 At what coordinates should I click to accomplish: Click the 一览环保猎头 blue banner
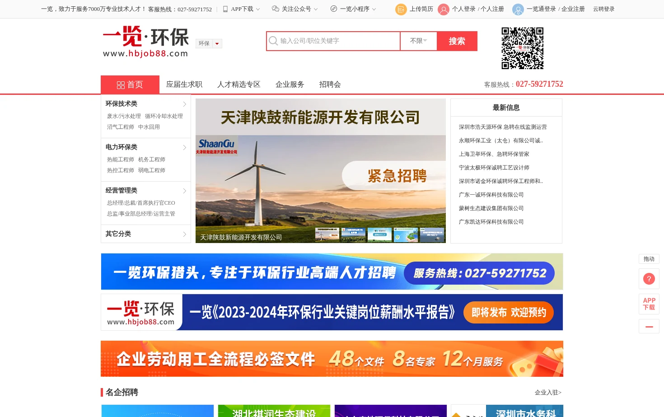tap(332, 272)
